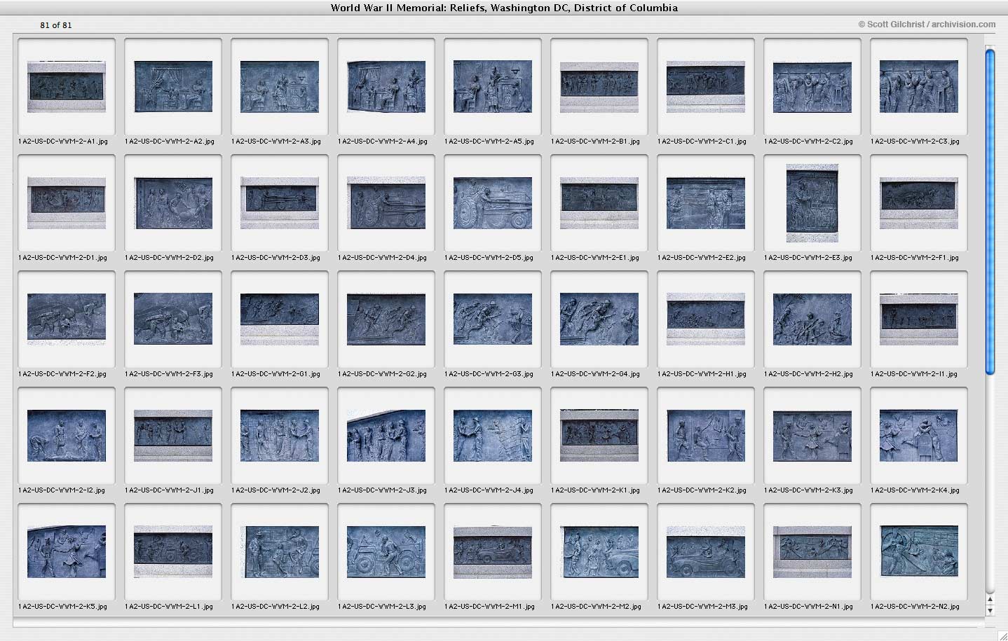1008x641 pixels.
Task: Open thumbnail 1A2-US-DC-WWM-2-L2.jpg
Action: [280, 552]
